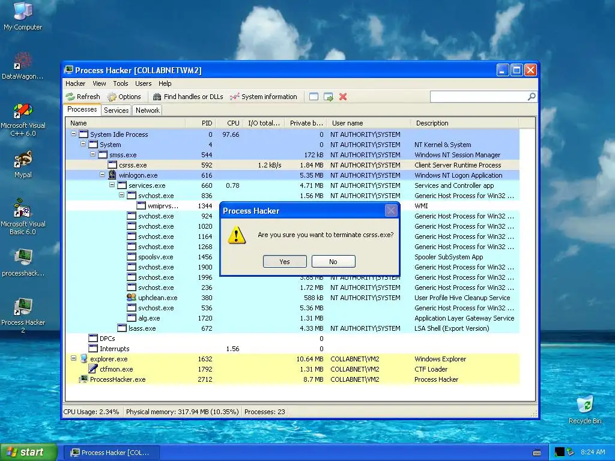Open the Hacker menu
Viewport: 615px width, 461px height.
[x=75, y=83]
